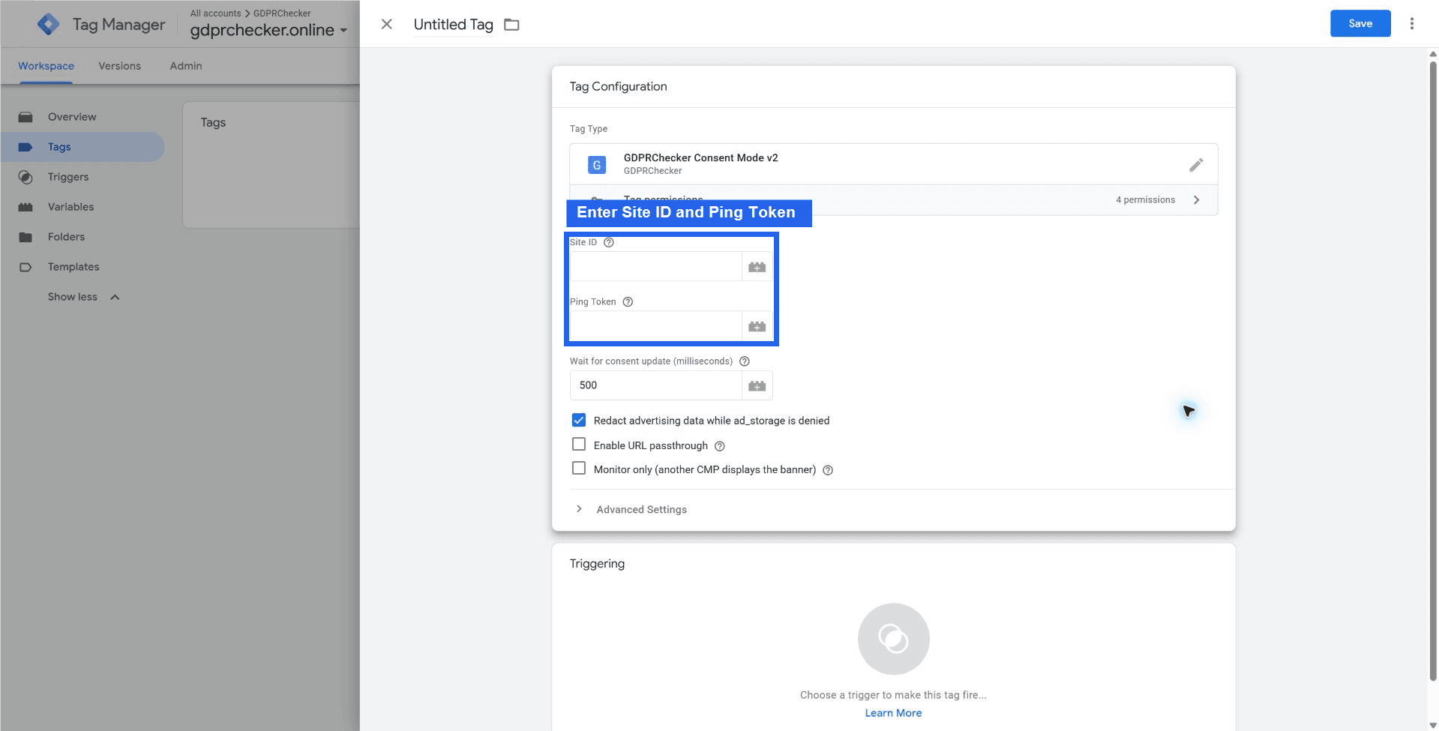Image resolution: width=1439 pixels, height=731 pixels.
Task: Show help for Site ID
Action: tap(609, 242)
